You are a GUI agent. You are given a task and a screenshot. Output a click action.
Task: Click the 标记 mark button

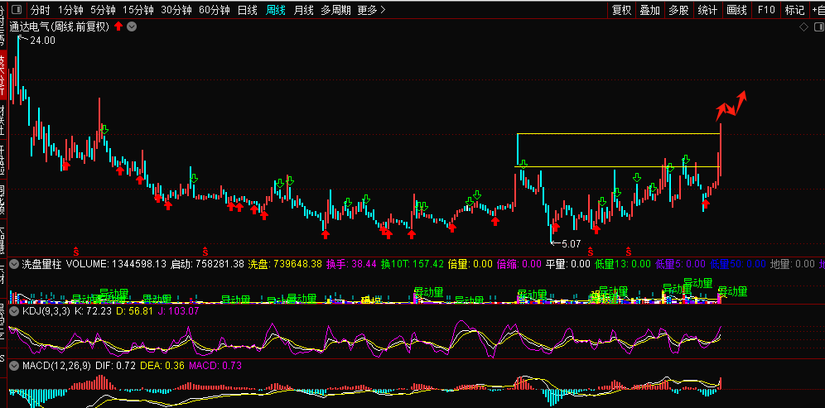tap(794, 10)
